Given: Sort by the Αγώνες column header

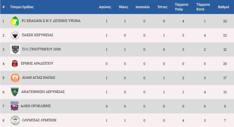Looking at the screenshot, I should 105,7.
